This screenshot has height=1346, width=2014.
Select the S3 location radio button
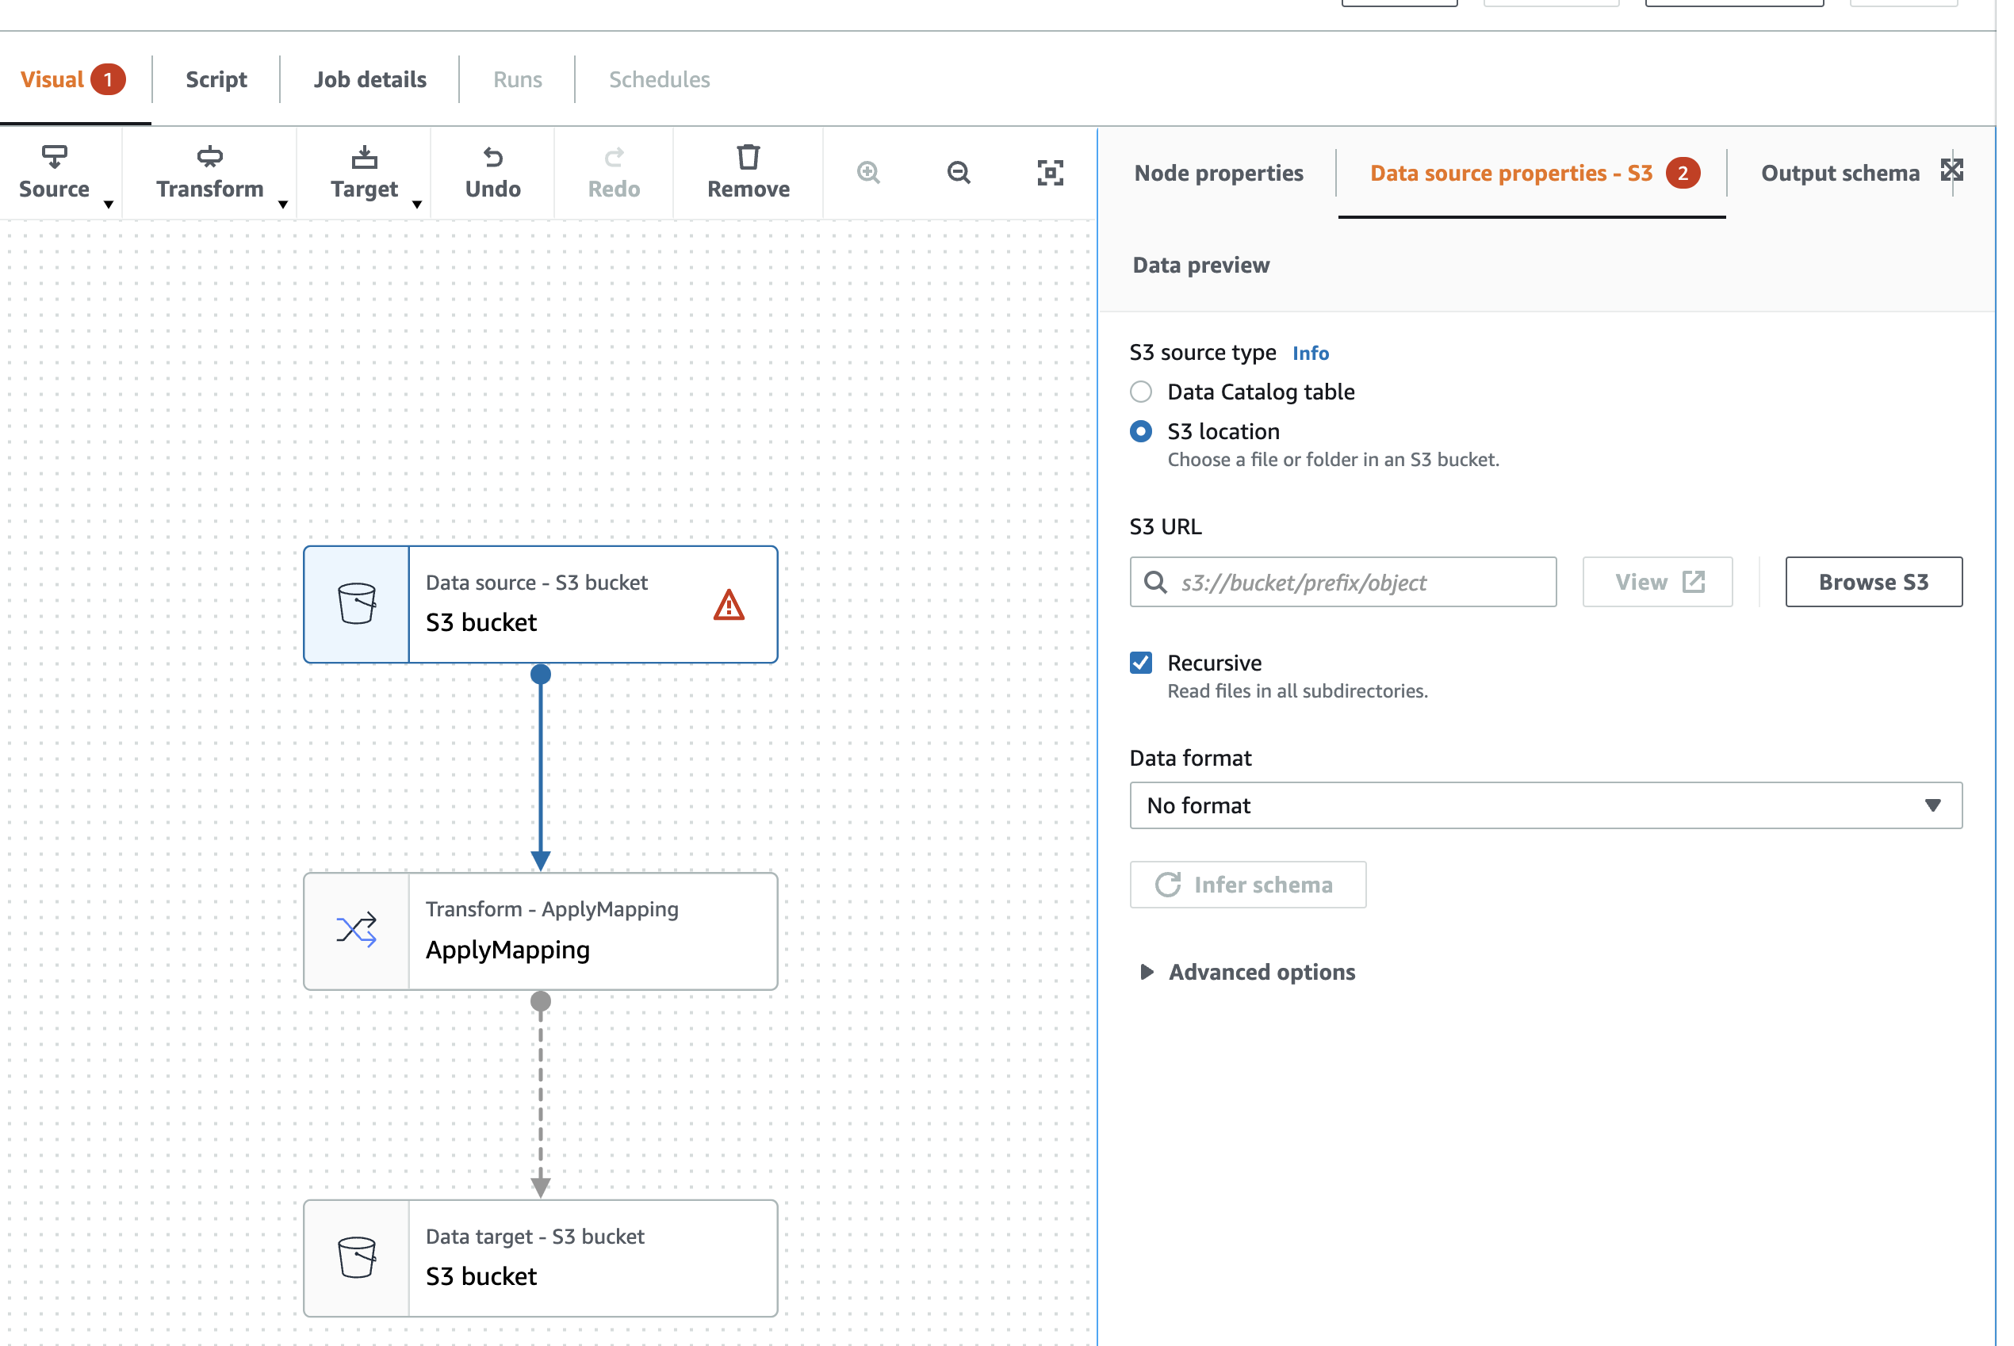1141,431
